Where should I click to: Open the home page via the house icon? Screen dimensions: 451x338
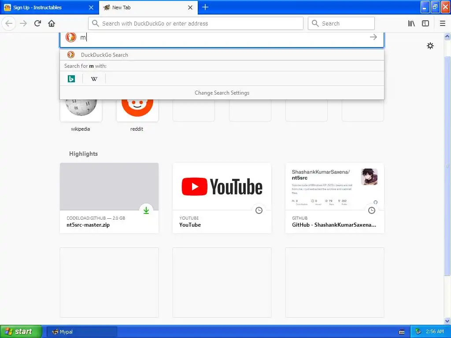(x=52, y=23)
